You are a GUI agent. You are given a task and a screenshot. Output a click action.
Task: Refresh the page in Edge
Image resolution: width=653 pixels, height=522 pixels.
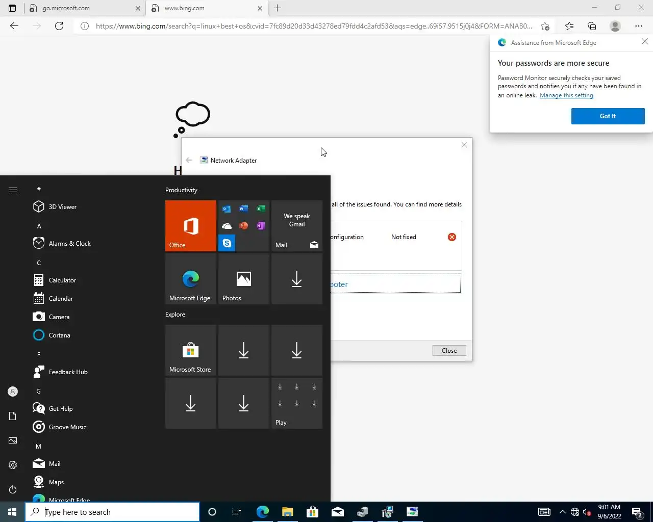(x=59, y=26)
